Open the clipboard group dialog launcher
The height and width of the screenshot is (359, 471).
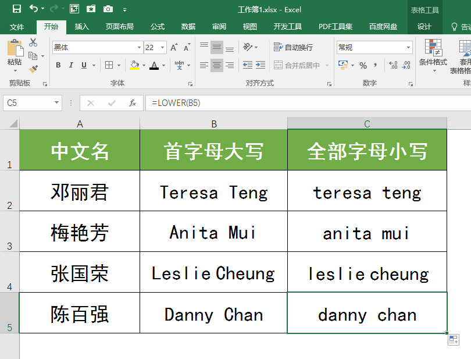click(x=45, y=84)
